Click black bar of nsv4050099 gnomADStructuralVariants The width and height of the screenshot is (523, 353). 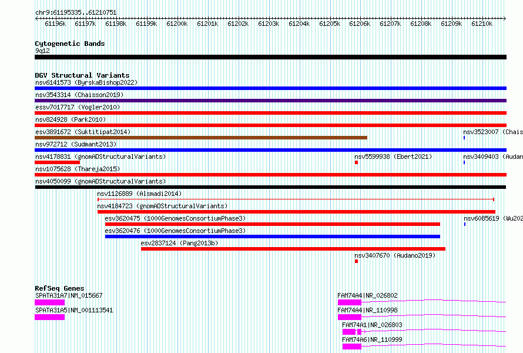[270, 187]
